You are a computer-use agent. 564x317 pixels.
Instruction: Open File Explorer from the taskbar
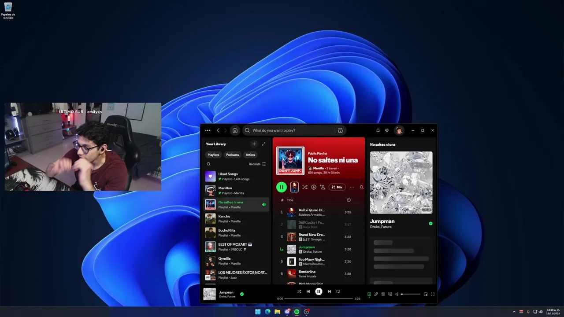(277, 312)
